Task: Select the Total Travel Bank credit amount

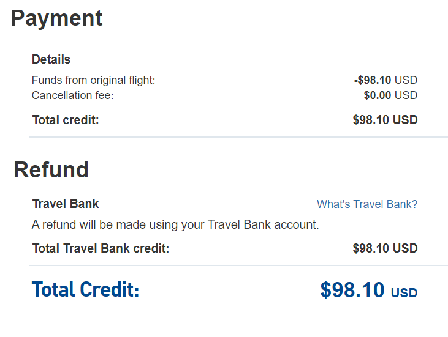Action: click(x=385, y=248)
